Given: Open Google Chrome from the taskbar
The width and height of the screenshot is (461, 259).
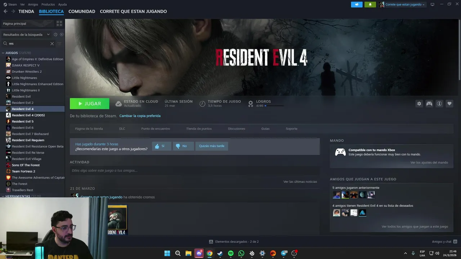Looking at the screenshot, I should click(210, 253).
